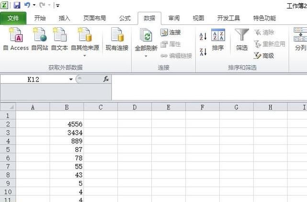Viewport: 307px width, 202px height.
Task: Switch to the 开始 (Home) tab
Action: (x=40, y=18)
